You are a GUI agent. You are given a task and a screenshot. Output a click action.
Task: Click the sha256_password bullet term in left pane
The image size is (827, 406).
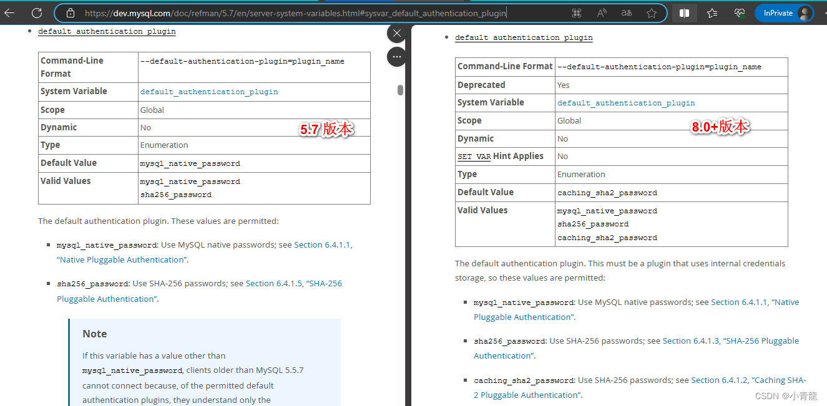coord(92,284)
